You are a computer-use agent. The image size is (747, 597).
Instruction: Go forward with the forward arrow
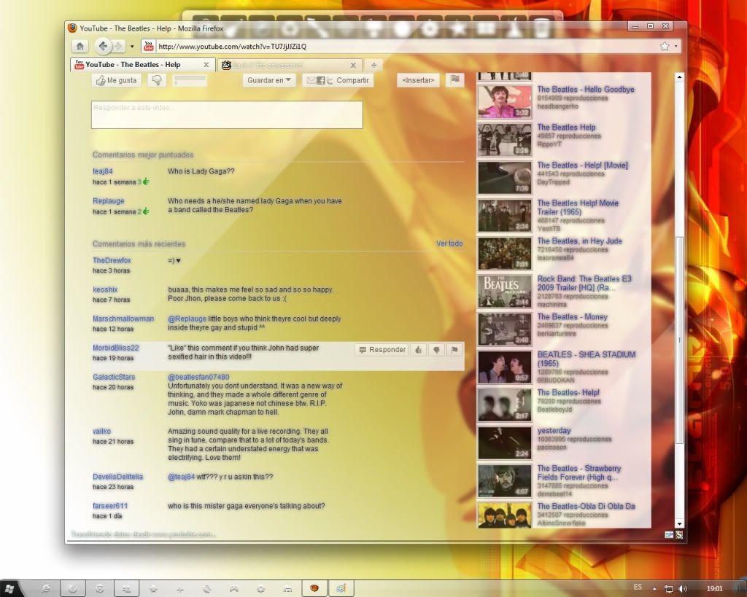(x=117, y=46)
